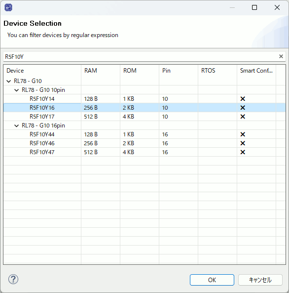Collapse the RL78 - G10 16pin group
The width and height of the screenshot is (289, 293).
(x=16, y=126)
